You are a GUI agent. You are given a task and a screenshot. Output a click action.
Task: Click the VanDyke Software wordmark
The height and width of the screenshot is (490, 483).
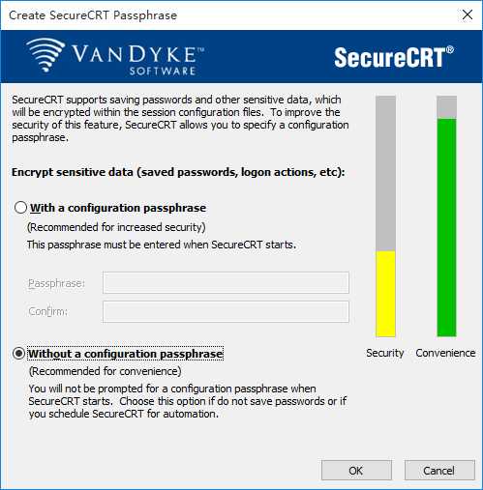pyautogui.click(x=137, y=60)
